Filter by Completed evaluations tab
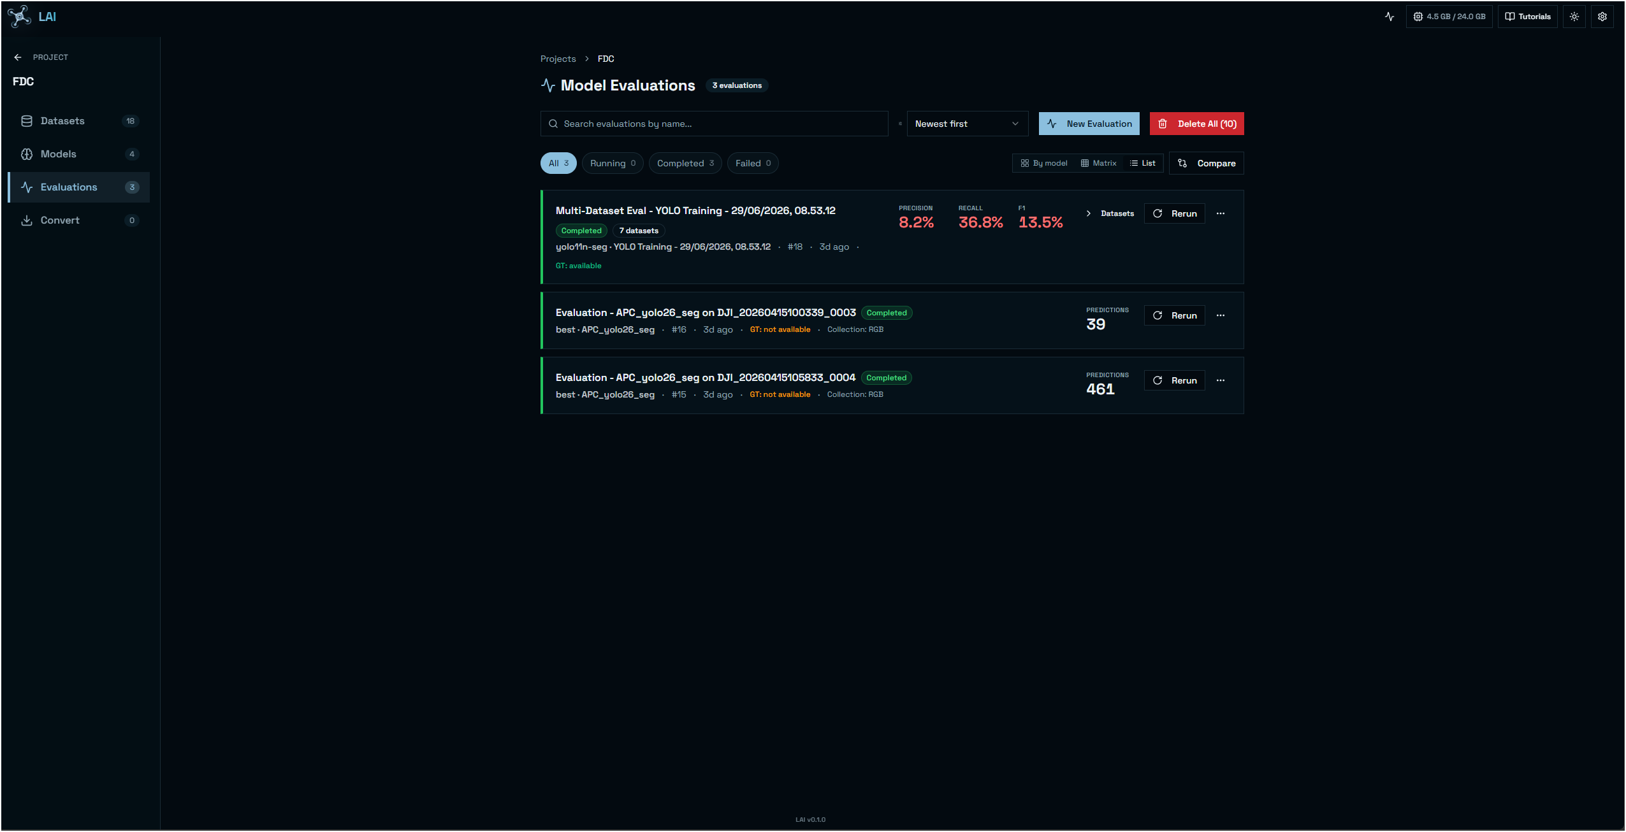 (x=685, y=163)
